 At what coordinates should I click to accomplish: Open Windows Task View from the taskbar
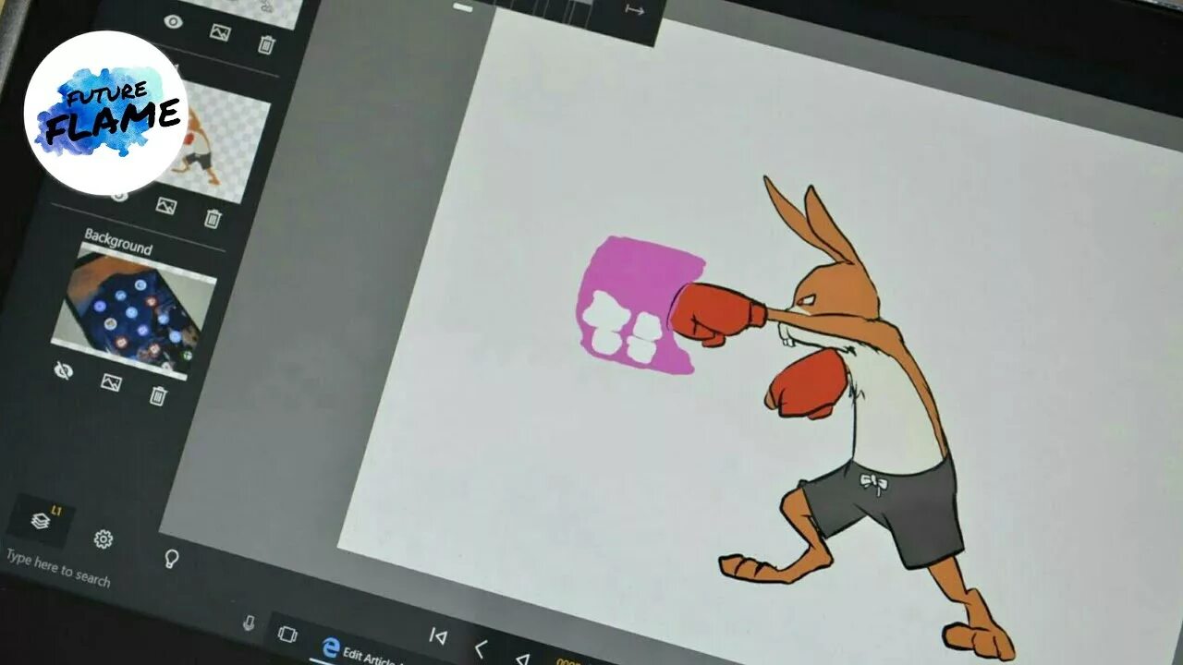[287, 634]
